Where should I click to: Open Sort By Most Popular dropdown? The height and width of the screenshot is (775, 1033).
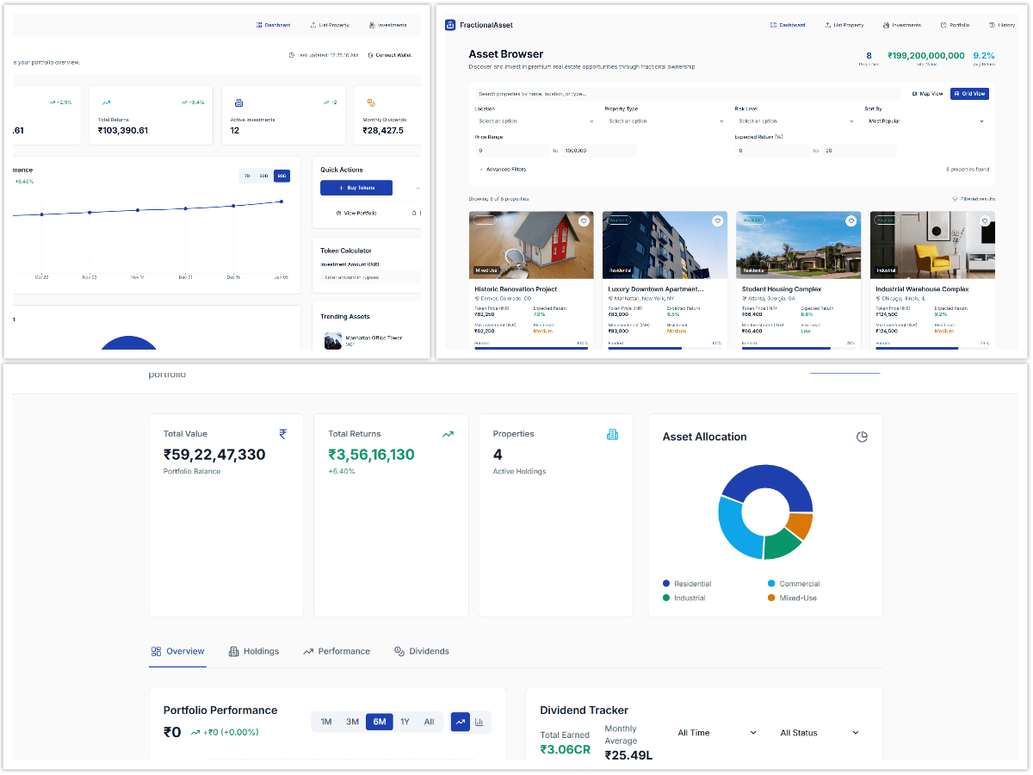pos(925,121)
